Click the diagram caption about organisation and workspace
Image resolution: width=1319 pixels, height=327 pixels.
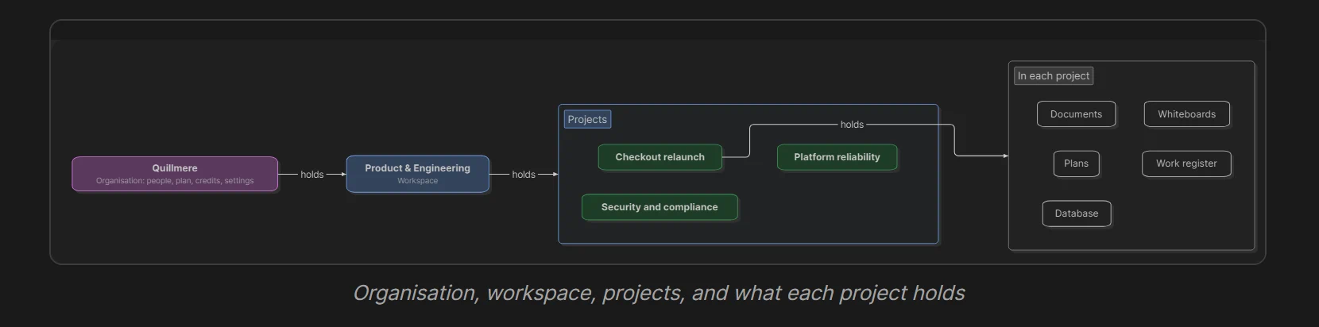[x=659, y=293]
